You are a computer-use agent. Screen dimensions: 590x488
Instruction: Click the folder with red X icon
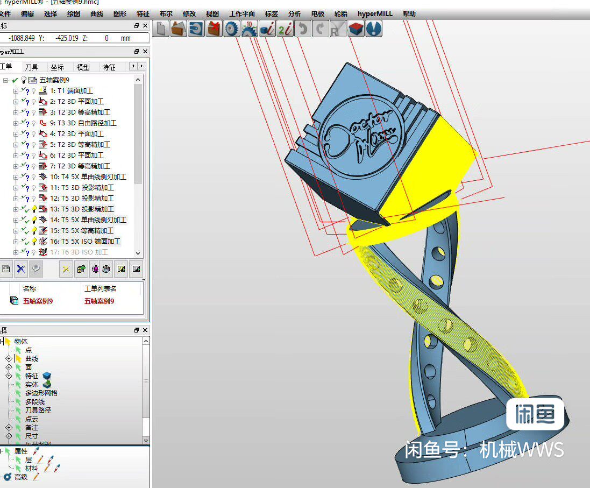tap(214, 29)
